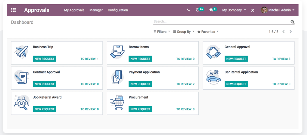Expand the Filters dropdown
Viewport: 307px width, 135px height.
click(162, 32)
